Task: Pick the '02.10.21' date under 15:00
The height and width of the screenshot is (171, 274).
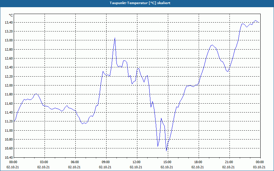Action: [167, 167]
